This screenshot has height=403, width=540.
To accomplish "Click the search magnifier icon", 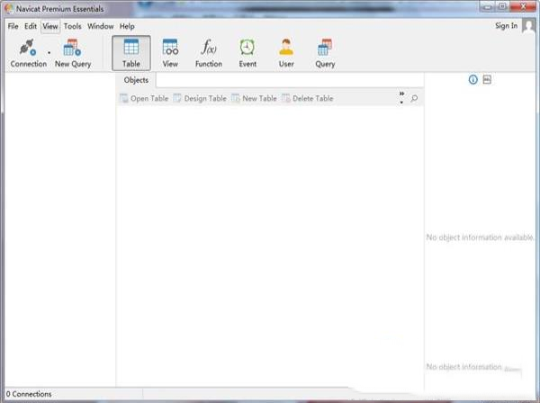I will pos(414,98).
